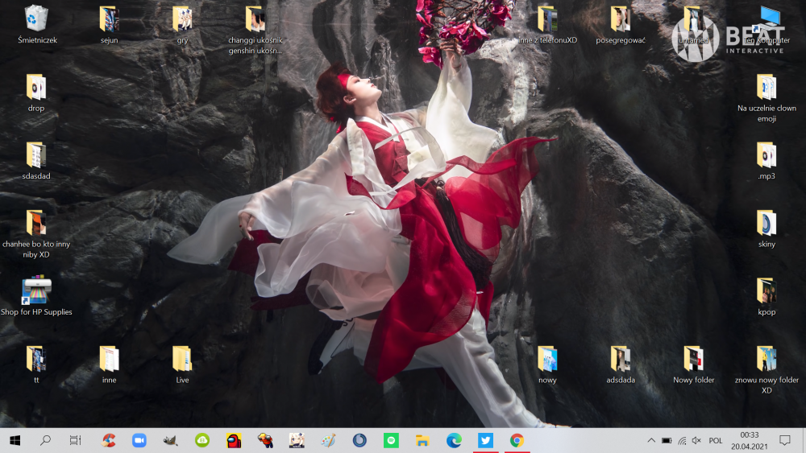This screenshot has height=453, width=806.
Task: Switch to the Twitter app in taskbar
Action: point(485,440)
